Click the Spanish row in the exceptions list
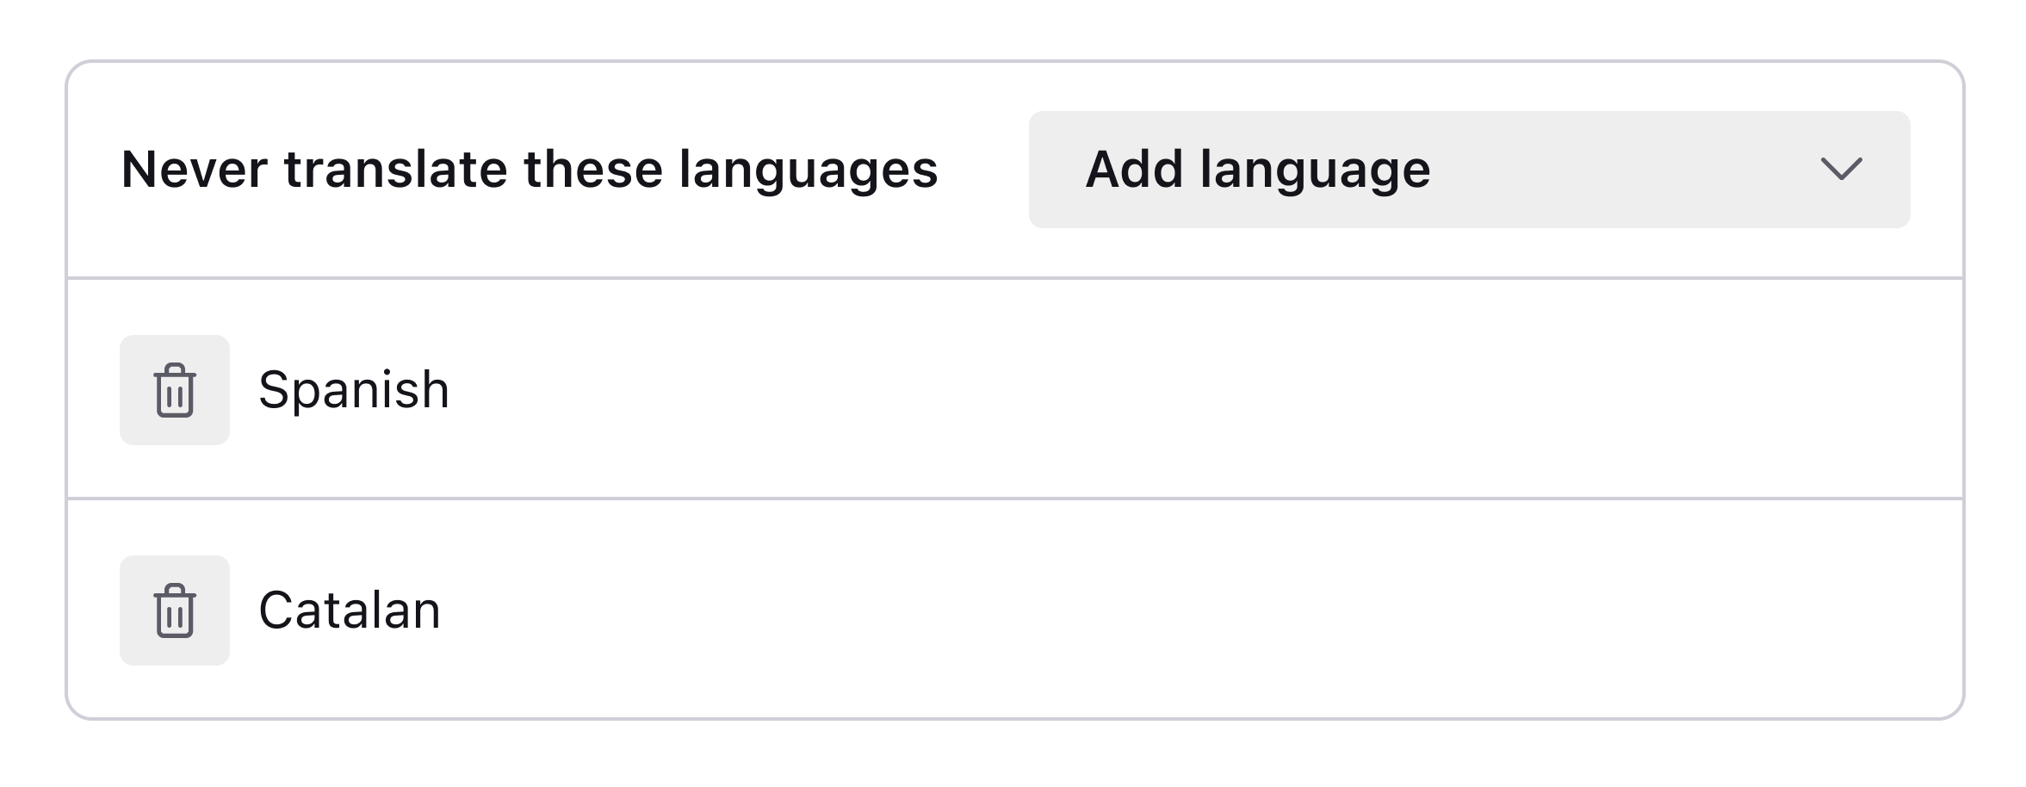Image resolution: width=2026 pixels, height=787 pixels. point(947,389)
